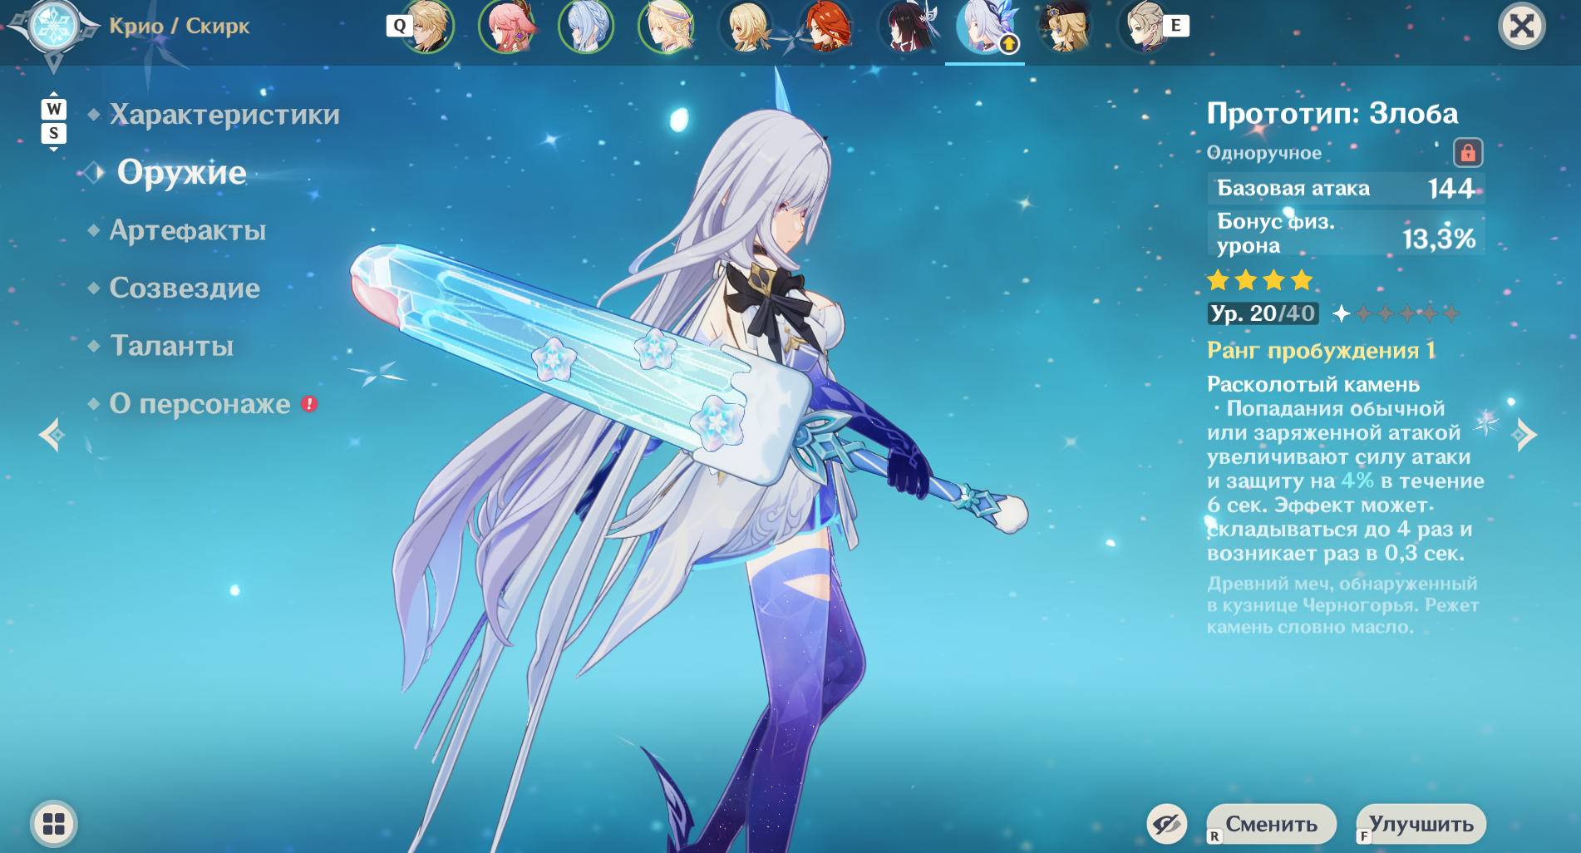Screen dimensions: 1581x853
Task: Click the Сменить button
Action: coord(1271,824)
